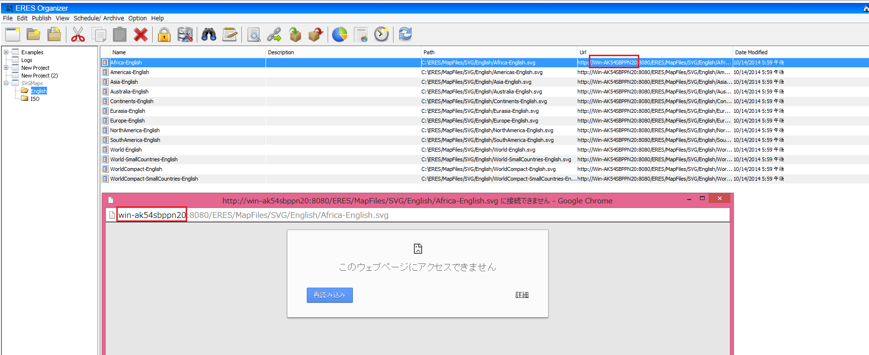
Task: Select the NorthAmerica-English row
Action: click(x=485, y=130)
